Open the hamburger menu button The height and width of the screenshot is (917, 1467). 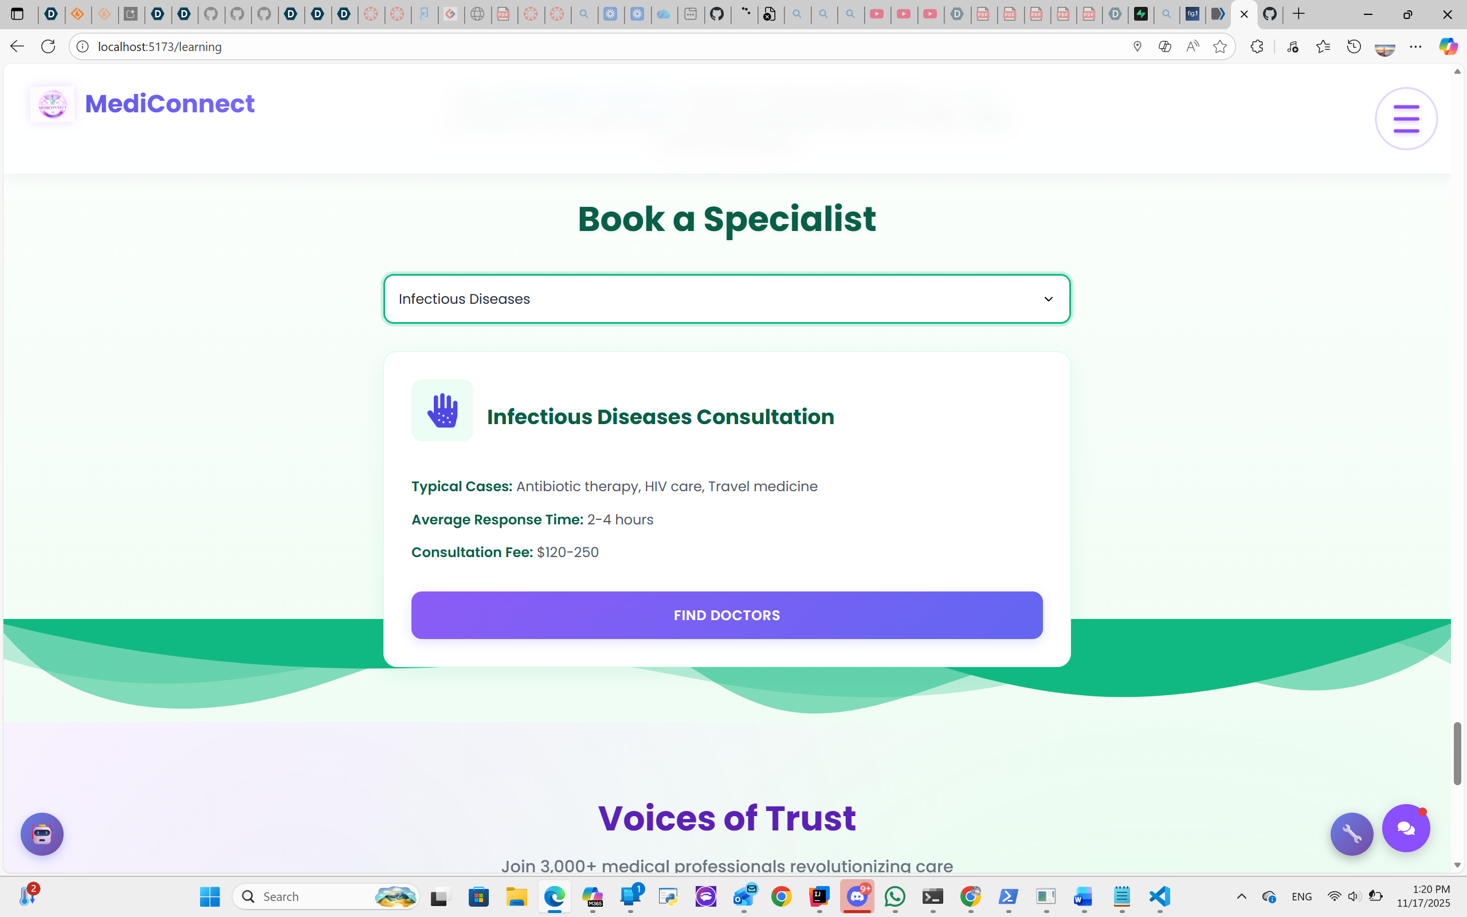click(1405, 118)
